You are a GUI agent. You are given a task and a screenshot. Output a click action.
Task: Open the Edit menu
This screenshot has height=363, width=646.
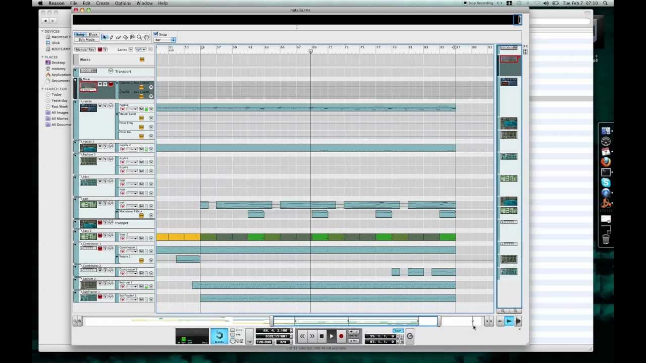click(87, 3)
